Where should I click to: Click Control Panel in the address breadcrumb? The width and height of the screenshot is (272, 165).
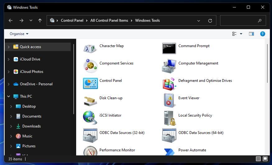72,20
